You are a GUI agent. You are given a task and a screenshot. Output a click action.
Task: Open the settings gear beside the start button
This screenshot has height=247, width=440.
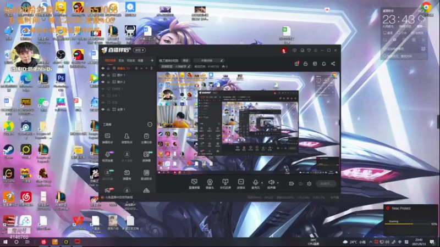click(309, 184)
